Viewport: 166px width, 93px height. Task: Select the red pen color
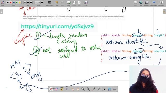(x=11, y=2)
